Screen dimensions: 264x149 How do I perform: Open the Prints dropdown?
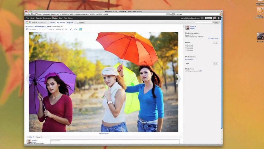click(51, 29)
